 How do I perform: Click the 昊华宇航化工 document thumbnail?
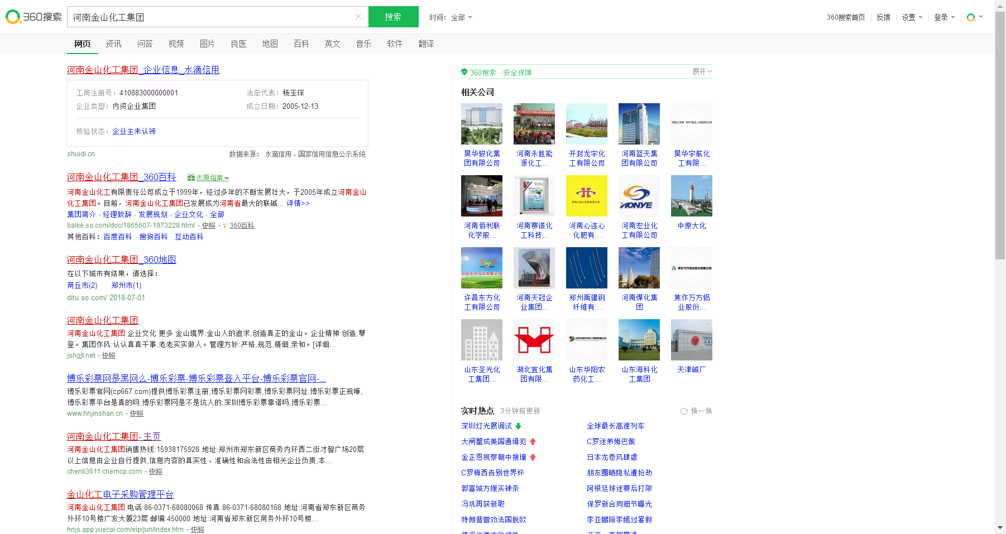(692, 124)
